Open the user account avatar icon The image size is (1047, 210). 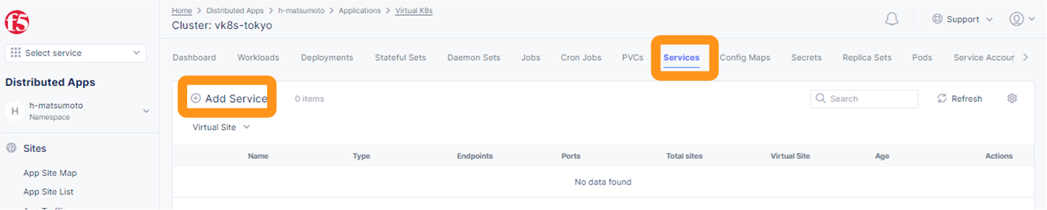pyautogui.click(x=1016, y=19)
